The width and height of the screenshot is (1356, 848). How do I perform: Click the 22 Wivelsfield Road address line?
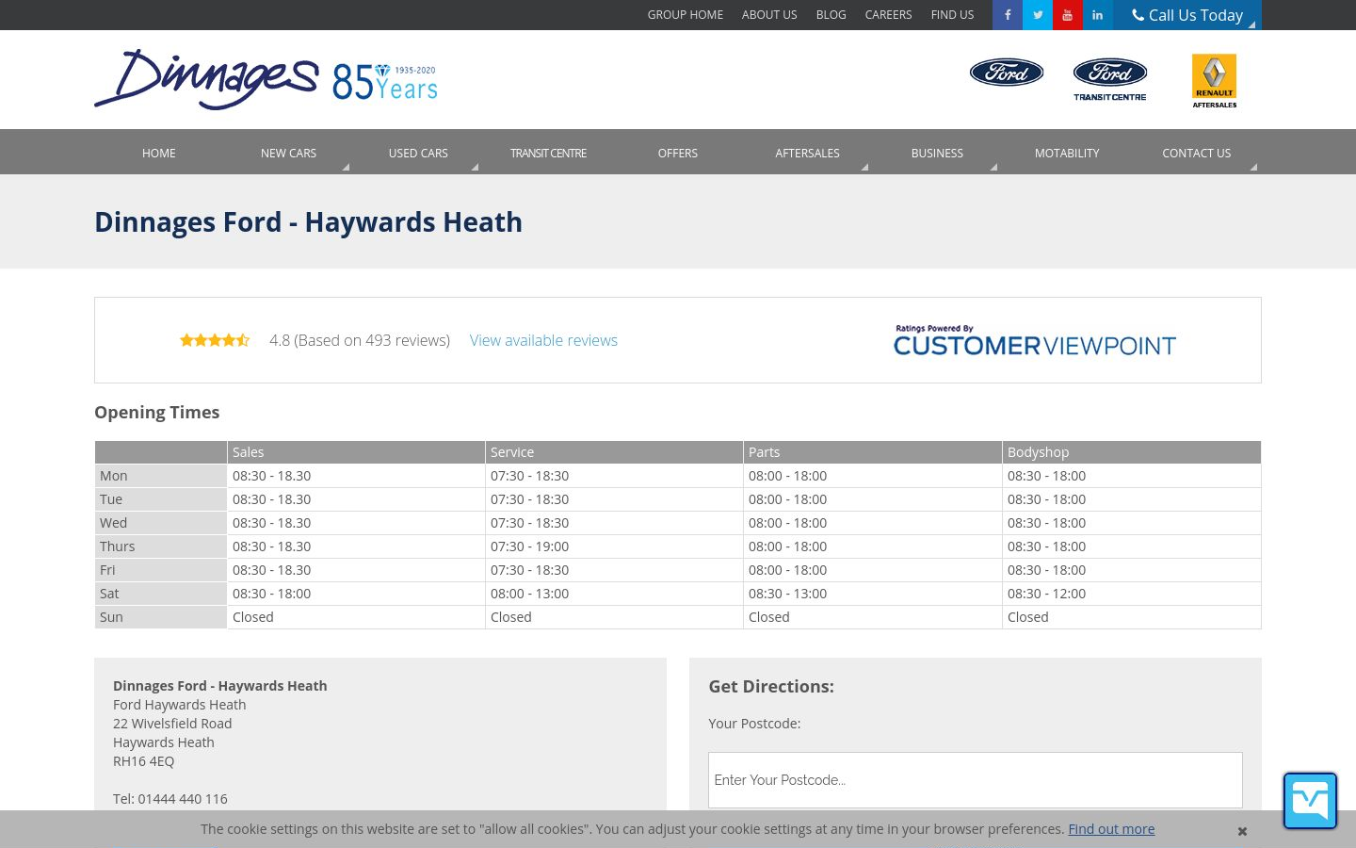pos(172,724)
